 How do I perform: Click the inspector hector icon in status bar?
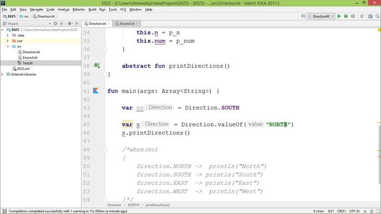point(371,212)
